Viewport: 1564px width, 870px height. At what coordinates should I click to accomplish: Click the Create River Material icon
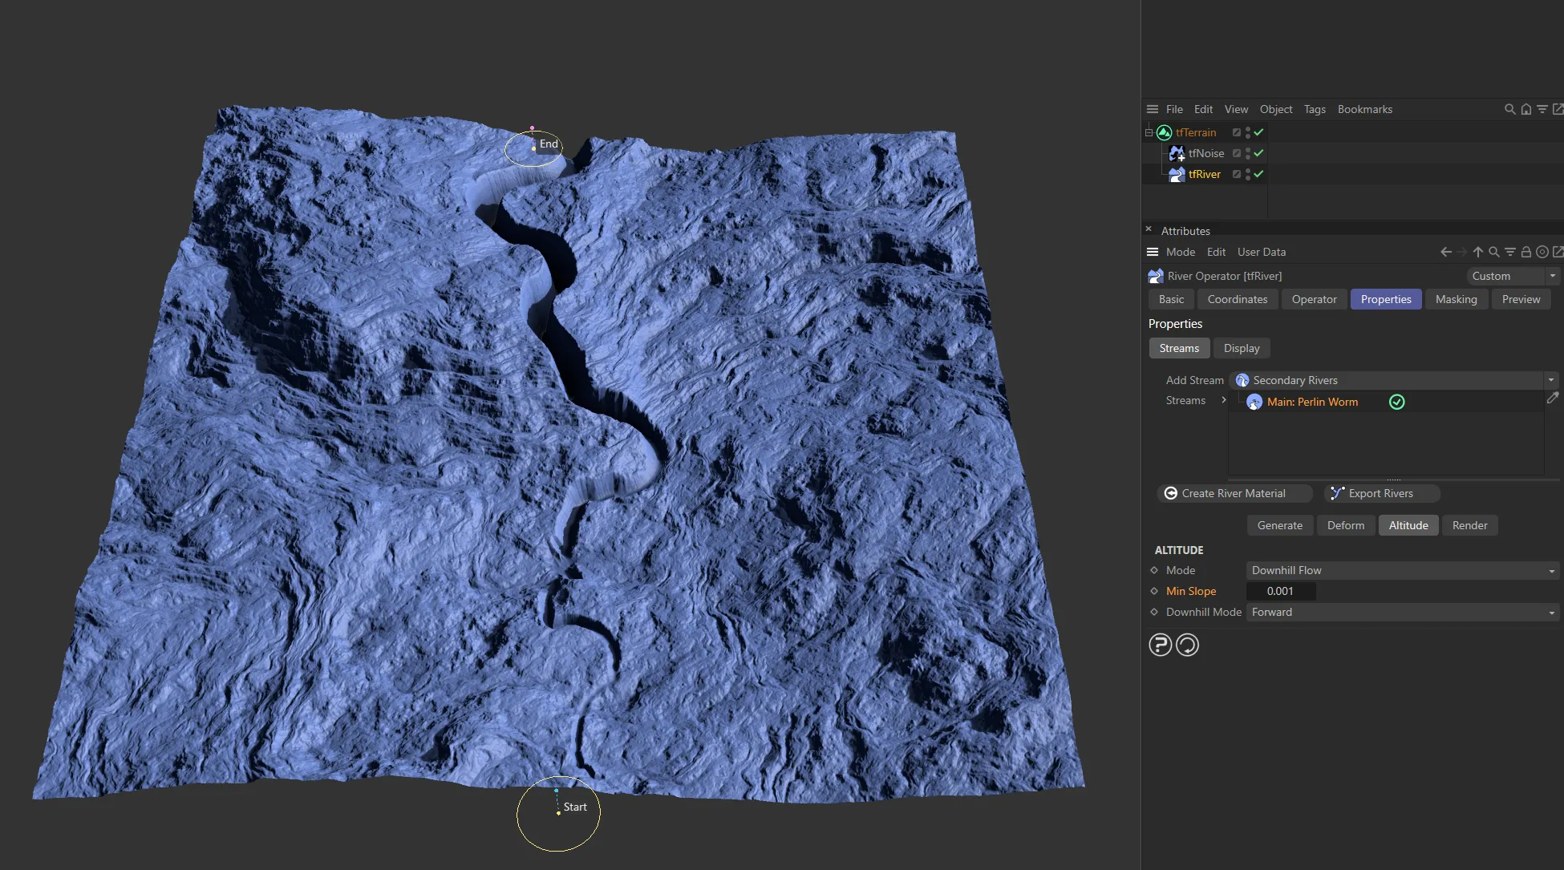[x=1171, y=493]
